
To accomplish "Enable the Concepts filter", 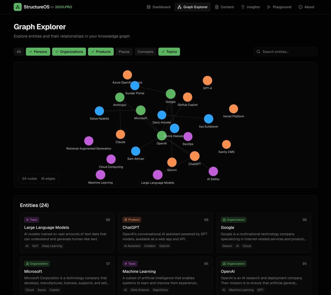I will point(145,52).
